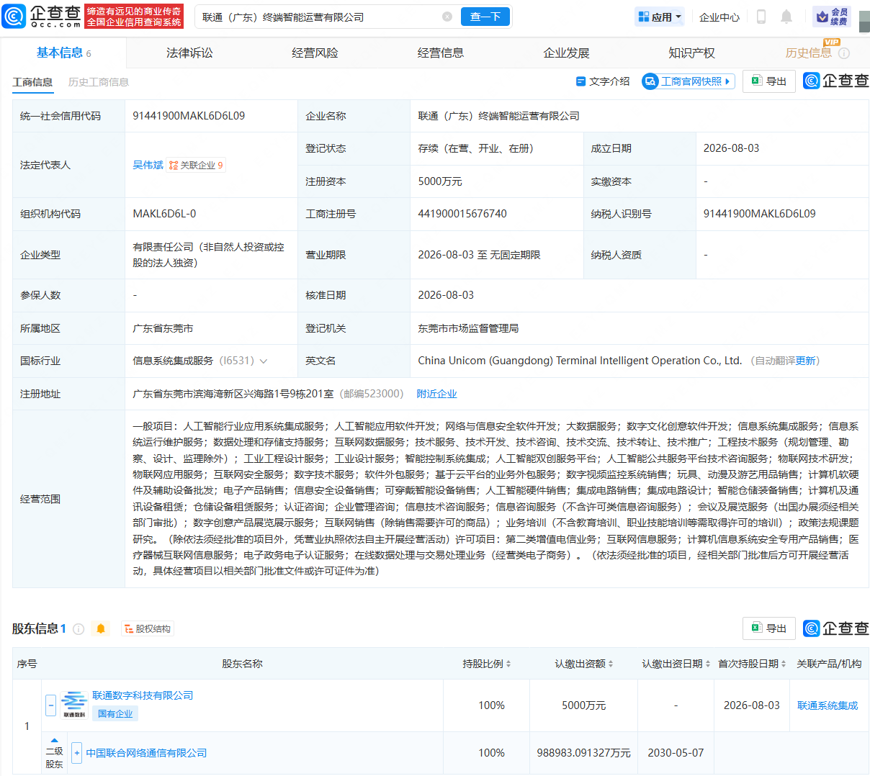Click the 国有企业 tag
The height and width of the screenshot is (776, 870).
pos(115,714)
